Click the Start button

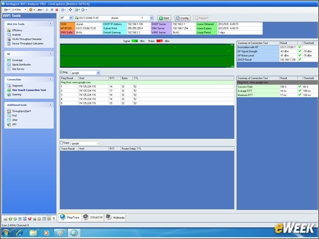164,18
